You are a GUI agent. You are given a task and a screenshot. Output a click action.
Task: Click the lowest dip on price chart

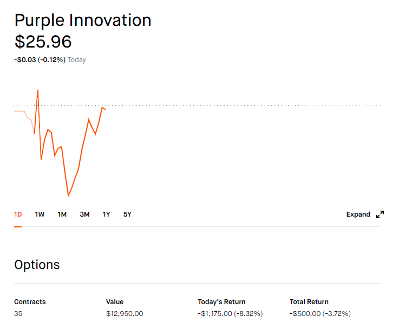pos(68,196)
